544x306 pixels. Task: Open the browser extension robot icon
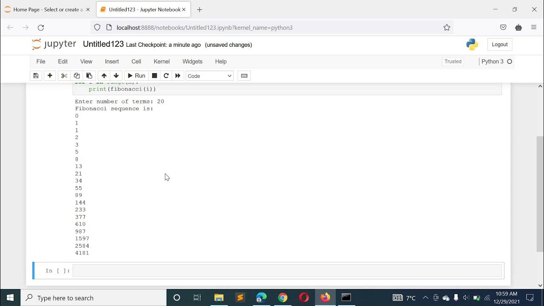tap(518, 28)
